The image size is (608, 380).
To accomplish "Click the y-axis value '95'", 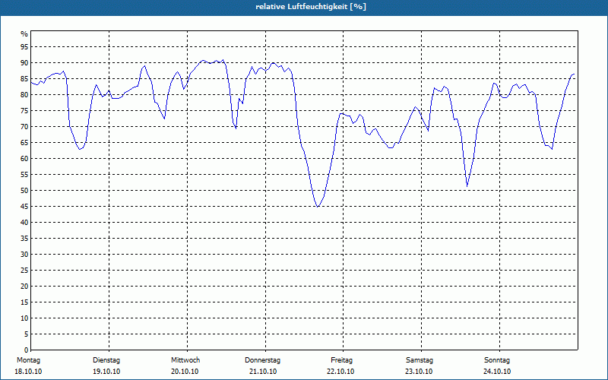I will (24, 47).
